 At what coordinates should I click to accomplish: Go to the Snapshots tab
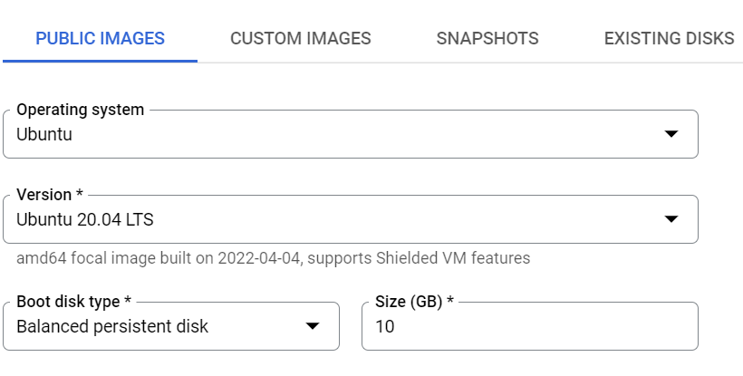(x=487, y=38)
